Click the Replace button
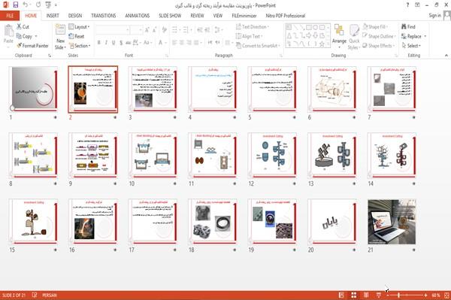 [413, 36]
